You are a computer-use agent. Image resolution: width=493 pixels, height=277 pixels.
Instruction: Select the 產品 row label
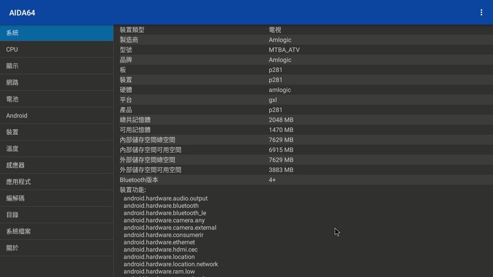click(x=126, y=110)
